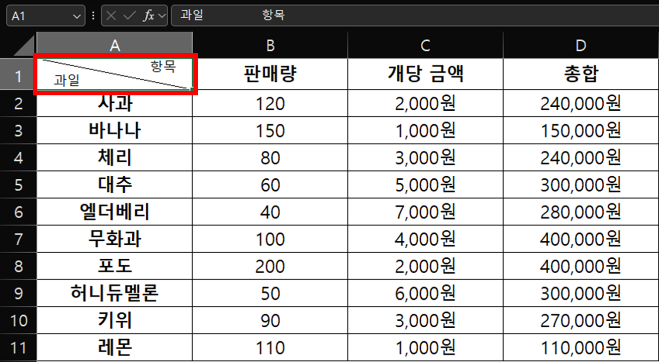Click the Enter checkmark icon beside the formula bar

[x=129, y=15]
